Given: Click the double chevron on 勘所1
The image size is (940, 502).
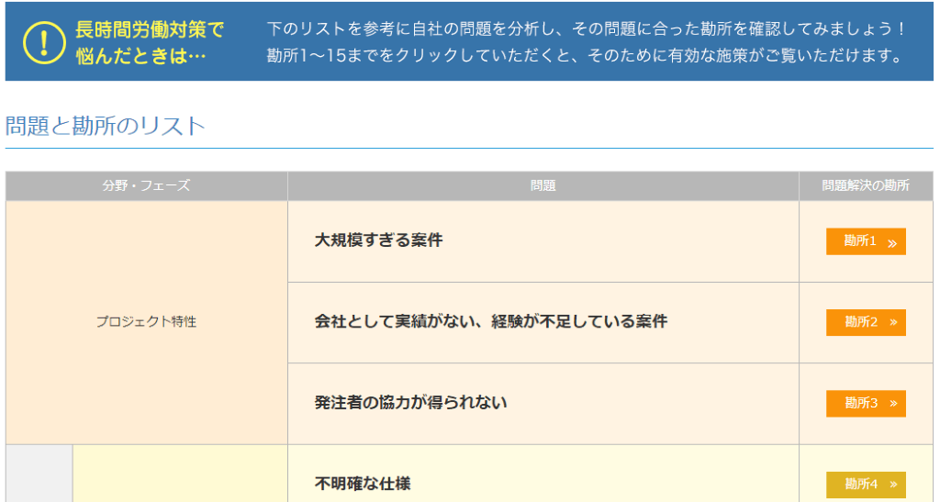Looking at the screenshot, I should click(892, 242).
